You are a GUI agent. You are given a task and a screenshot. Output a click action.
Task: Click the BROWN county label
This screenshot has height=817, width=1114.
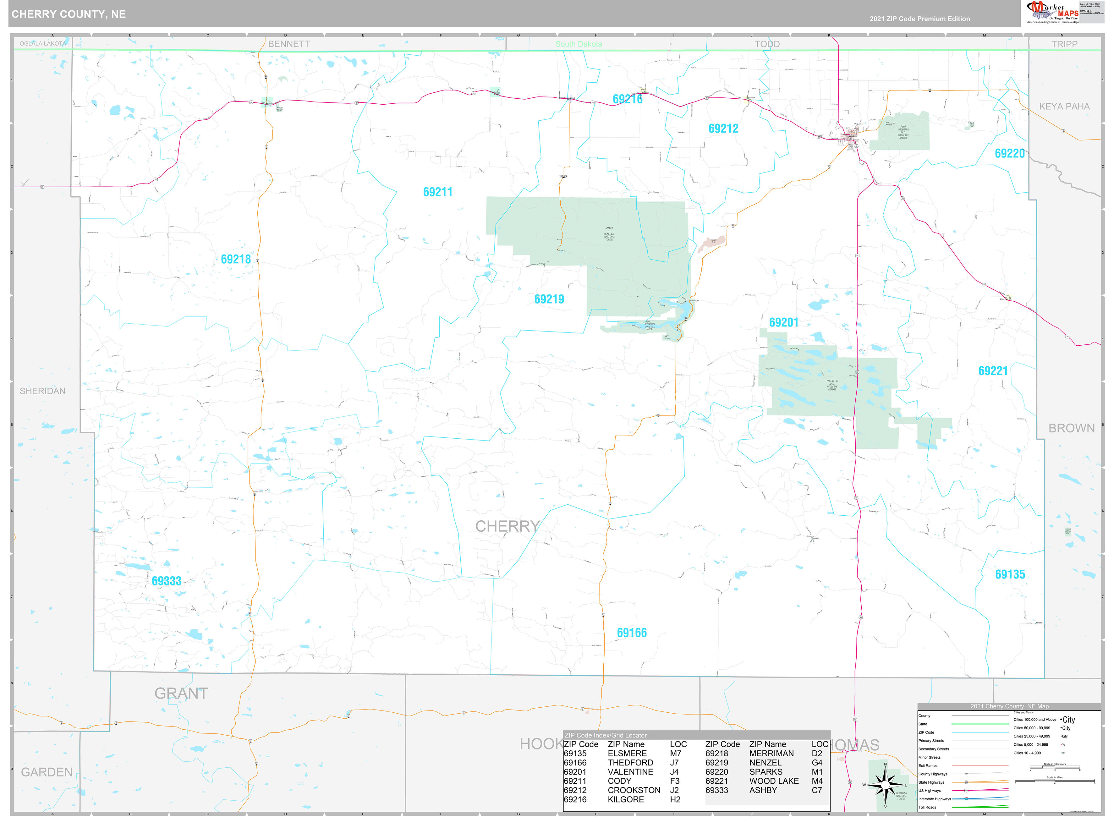tap(1072, 428)
